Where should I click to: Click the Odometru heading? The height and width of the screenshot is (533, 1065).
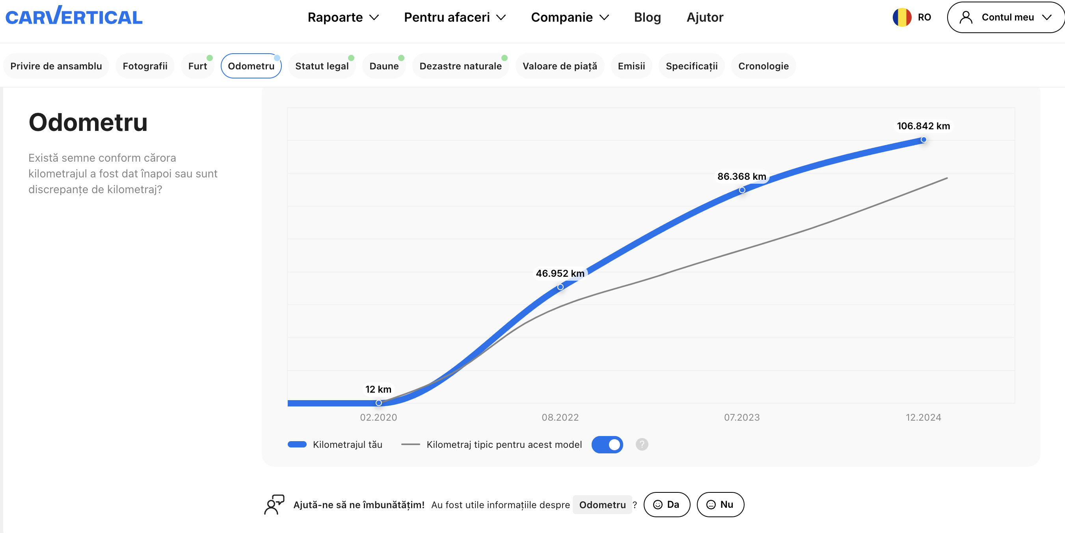coord(88,122)
